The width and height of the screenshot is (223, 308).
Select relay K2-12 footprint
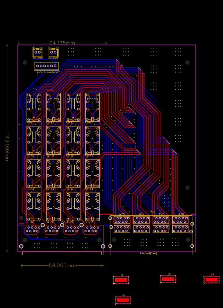(x=53, y=207)
